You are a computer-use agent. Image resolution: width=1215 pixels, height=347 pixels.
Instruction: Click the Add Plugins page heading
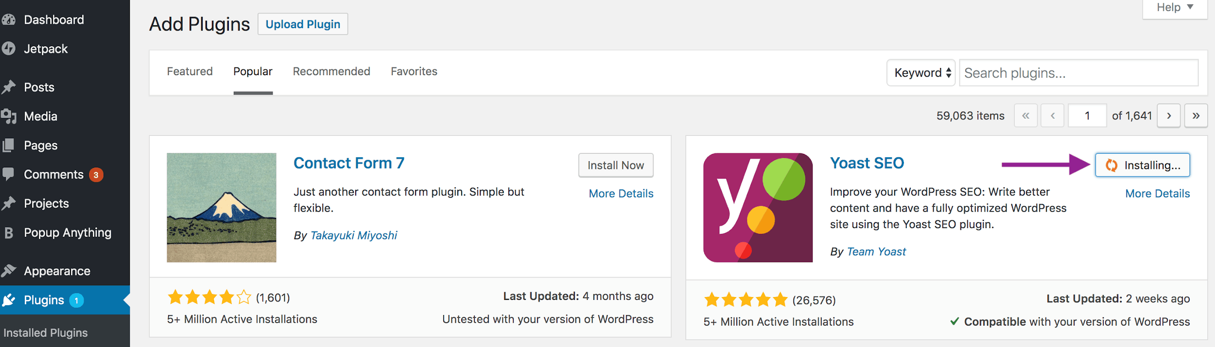coord(199,24)
